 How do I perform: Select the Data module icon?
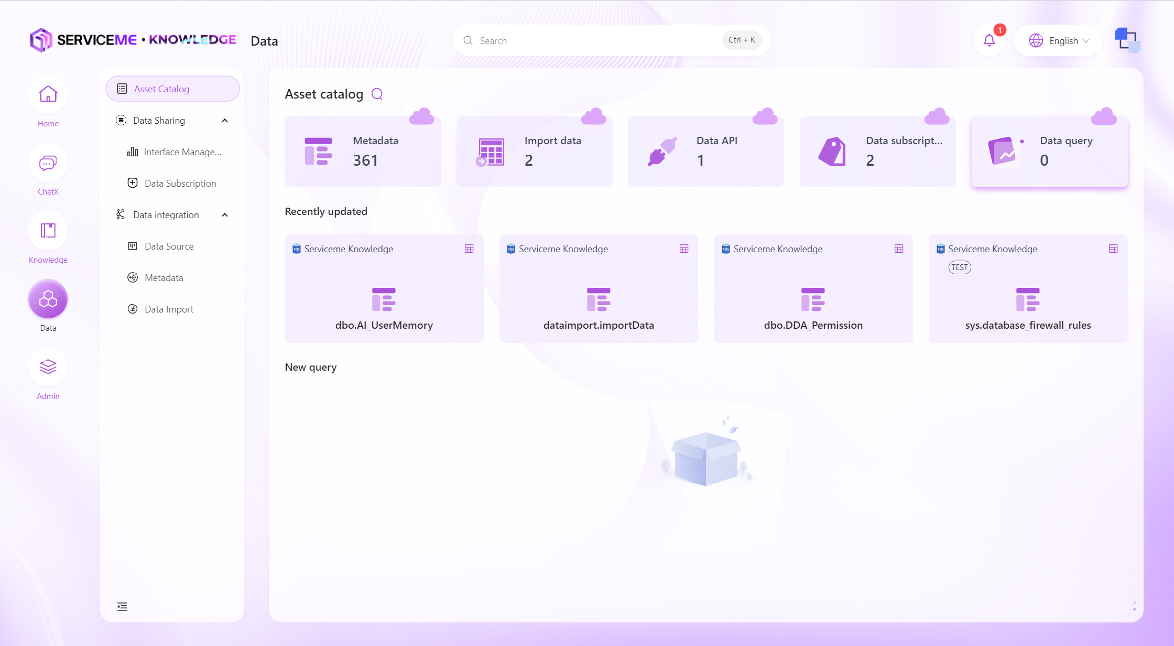(x=48, y=299)
